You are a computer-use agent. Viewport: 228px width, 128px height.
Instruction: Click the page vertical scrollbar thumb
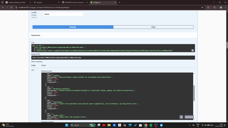[227, 45]
